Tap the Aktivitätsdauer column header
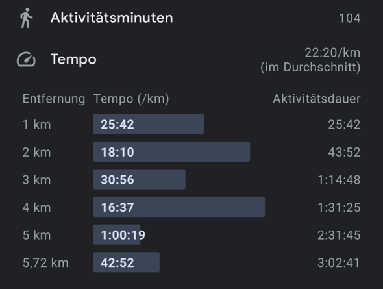Screen dimensions: 383x289 (x=317, y=99)
